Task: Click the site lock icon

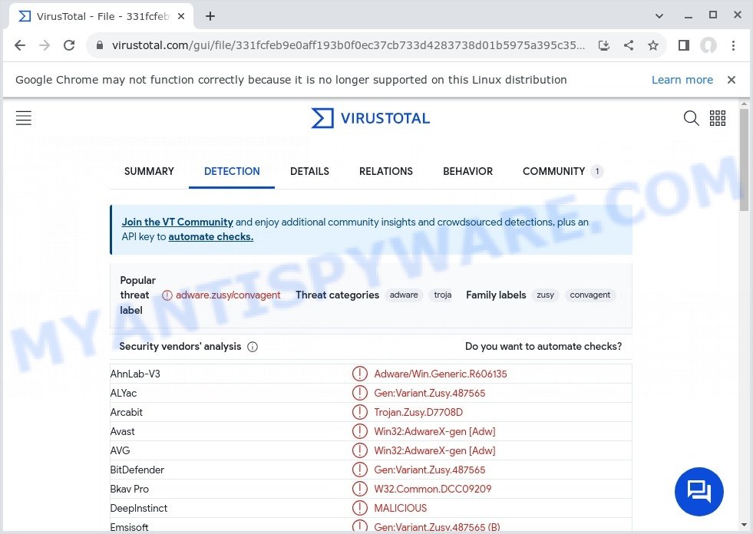Action: 100,45
